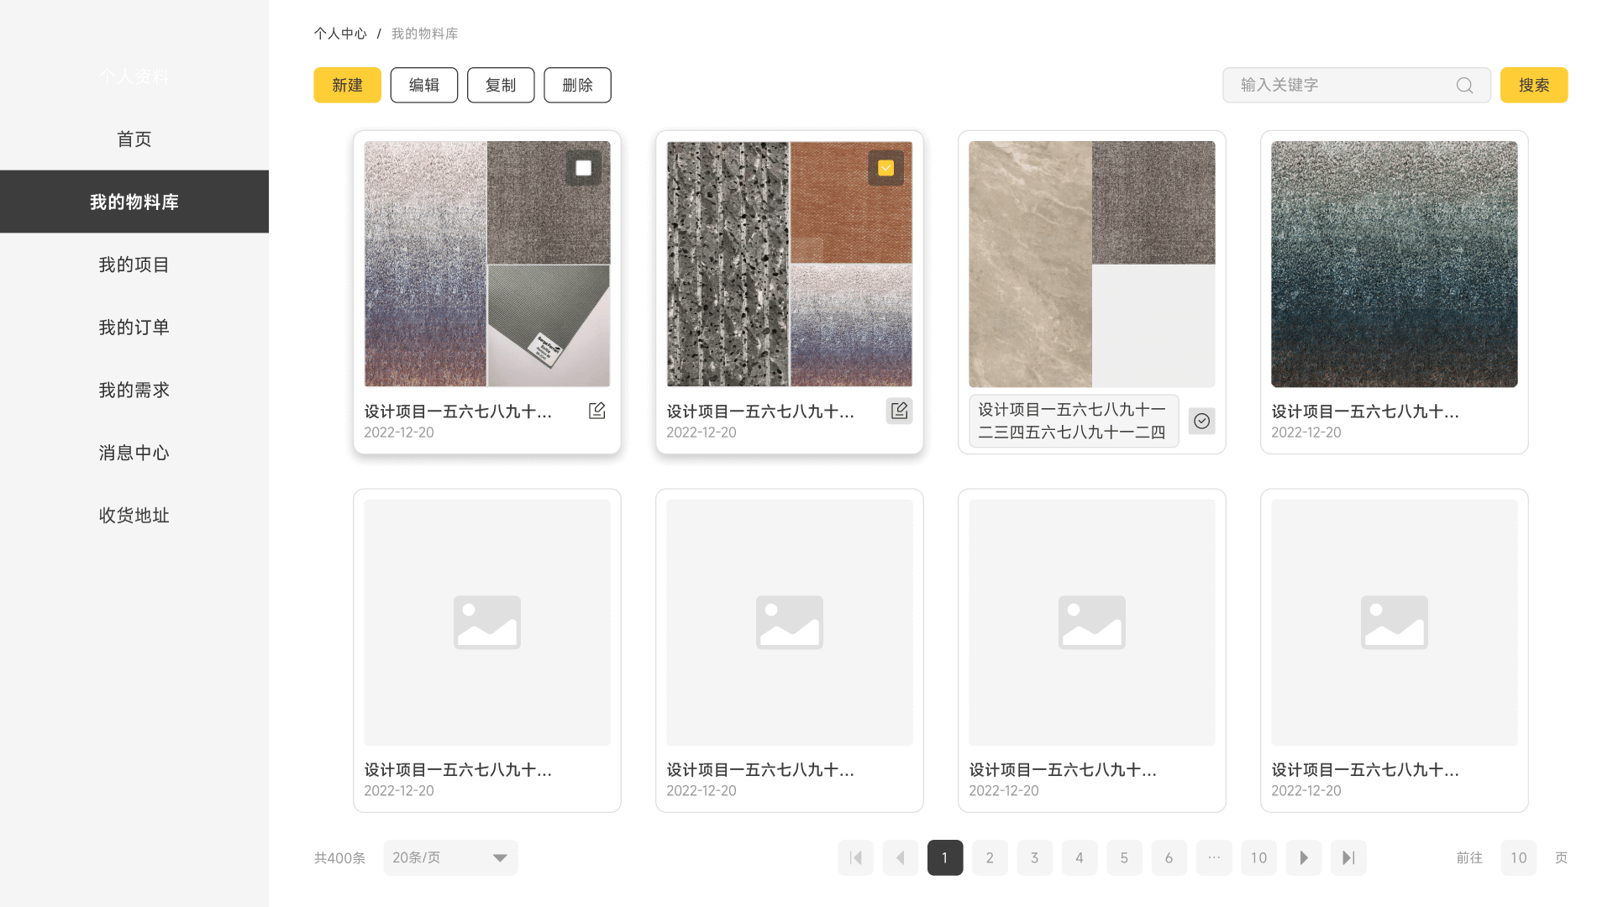Confirm rename with checkmark icon on third card

[1201, 421]
